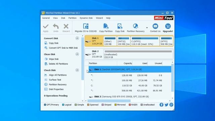Select the NTFS 508 MB partition block

tap(166, 41)
